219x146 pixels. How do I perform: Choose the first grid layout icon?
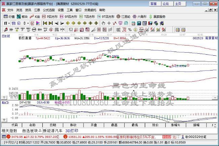[x=178, y=30]
